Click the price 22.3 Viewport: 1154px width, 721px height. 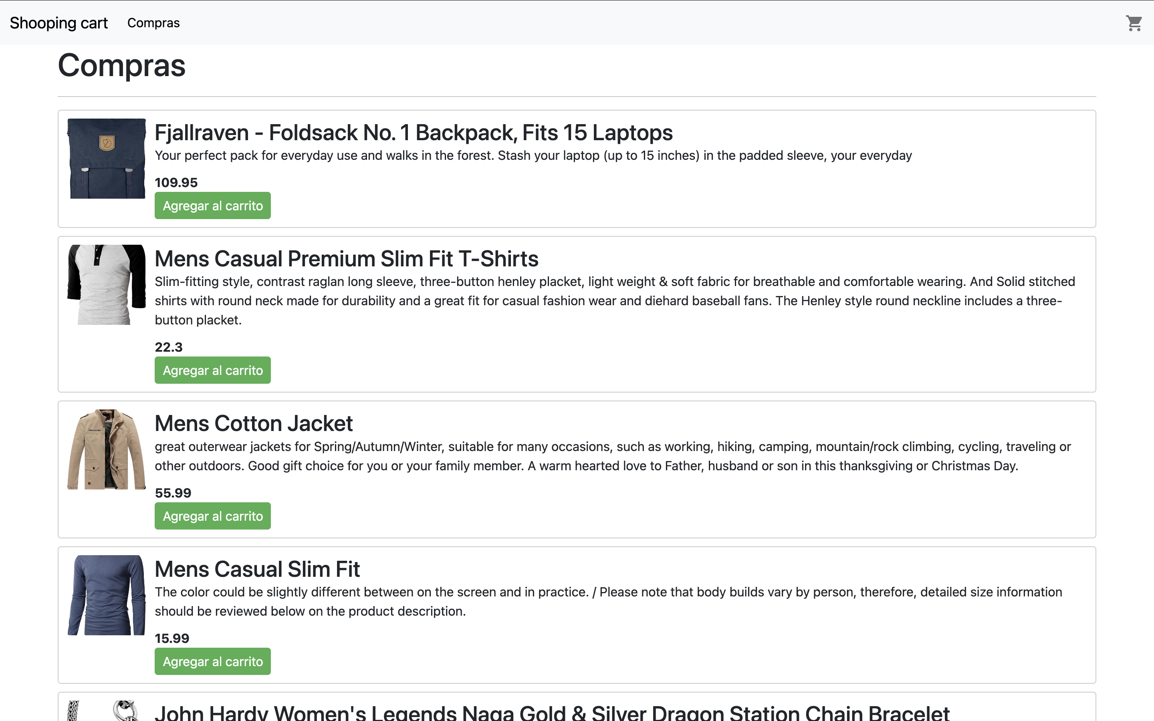point(168,346)
